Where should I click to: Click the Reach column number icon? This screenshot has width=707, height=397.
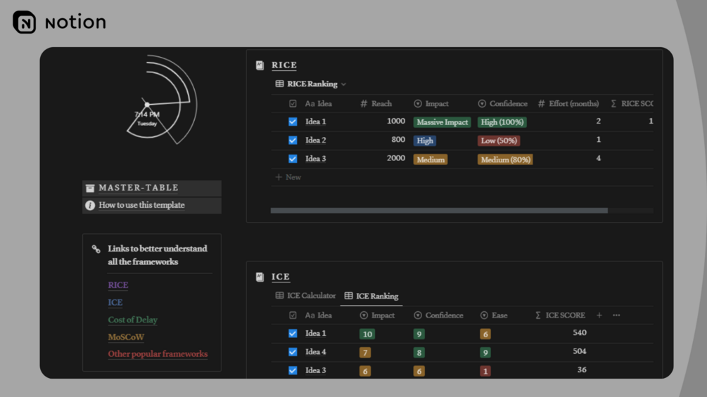click(364, 103)
